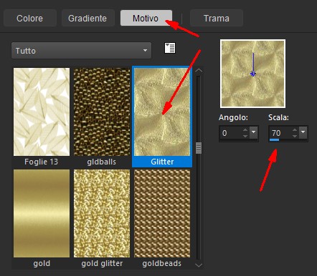
Task: Choose the gldballs pattern thumbnail
Action: 102,112
